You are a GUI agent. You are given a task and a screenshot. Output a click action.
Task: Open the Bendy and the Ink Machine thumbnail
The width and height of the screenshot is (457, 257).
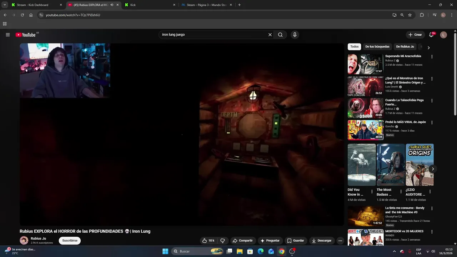click(365, 216)
